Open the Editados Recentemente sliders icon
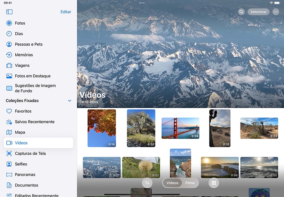Viewport: 284px width, 197px height. tap(9, 195)
